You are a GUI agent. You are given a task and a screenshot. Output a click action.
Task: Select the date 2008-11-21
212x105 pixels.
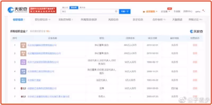click(x=152, y=71)
